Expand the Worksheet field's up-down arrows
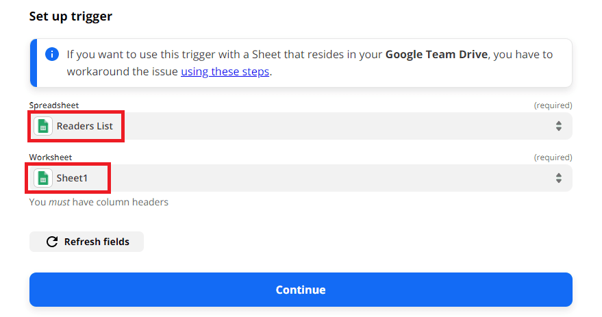This screenshot has width=602, height=317. pyautogui.click(x=558, y=178)
